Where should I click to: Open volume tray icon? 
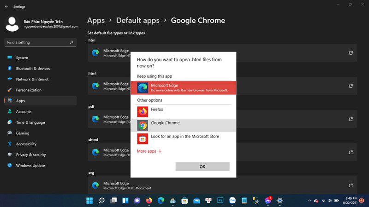coord(330,201)
